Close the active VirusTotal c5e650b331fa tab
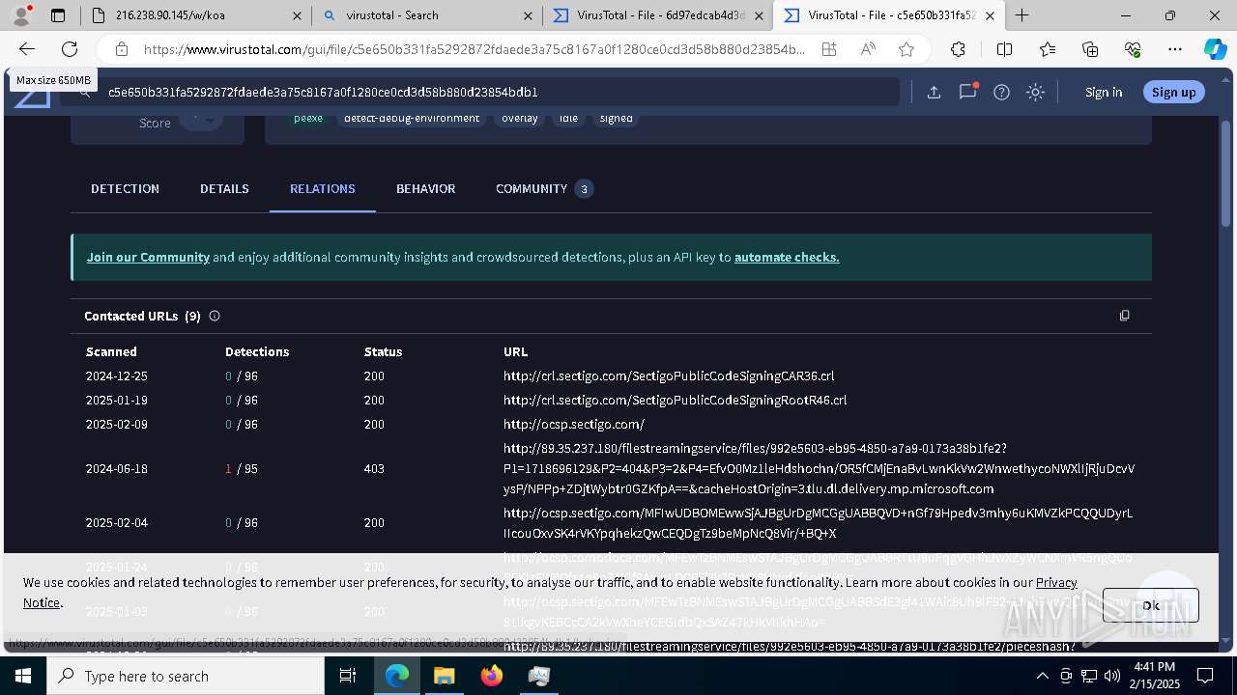The height and width of the screenshot is (695, 1237). coord(990,15)
